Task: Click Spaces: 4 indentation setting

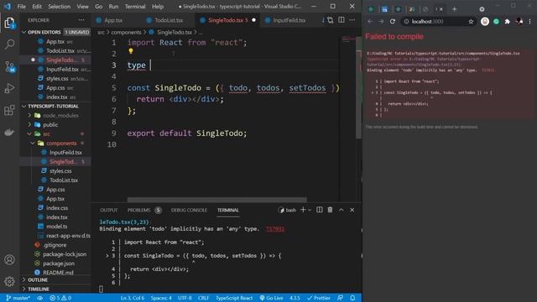Action: tap(161, 298)
